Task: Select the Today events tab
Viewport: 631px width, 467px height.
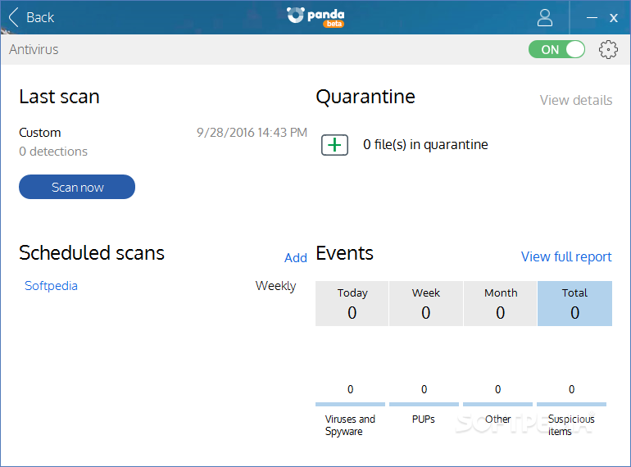Action: pos(352,304)
